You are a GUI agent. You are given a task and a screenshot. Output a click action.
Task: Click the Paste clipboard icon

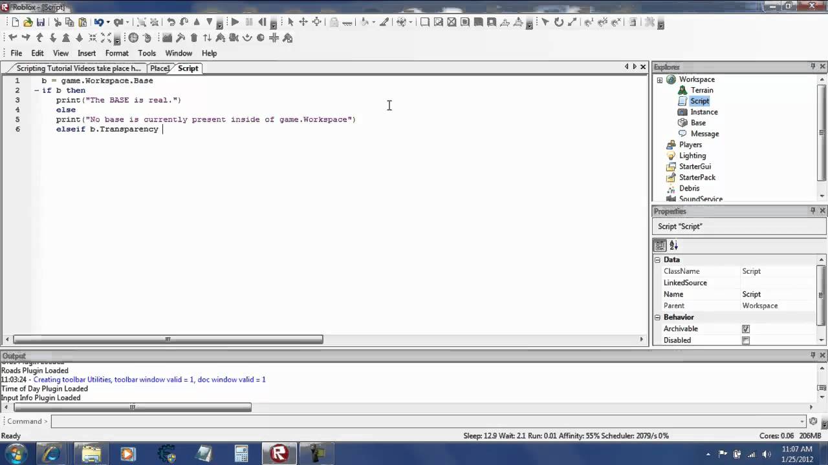point(83,22)
